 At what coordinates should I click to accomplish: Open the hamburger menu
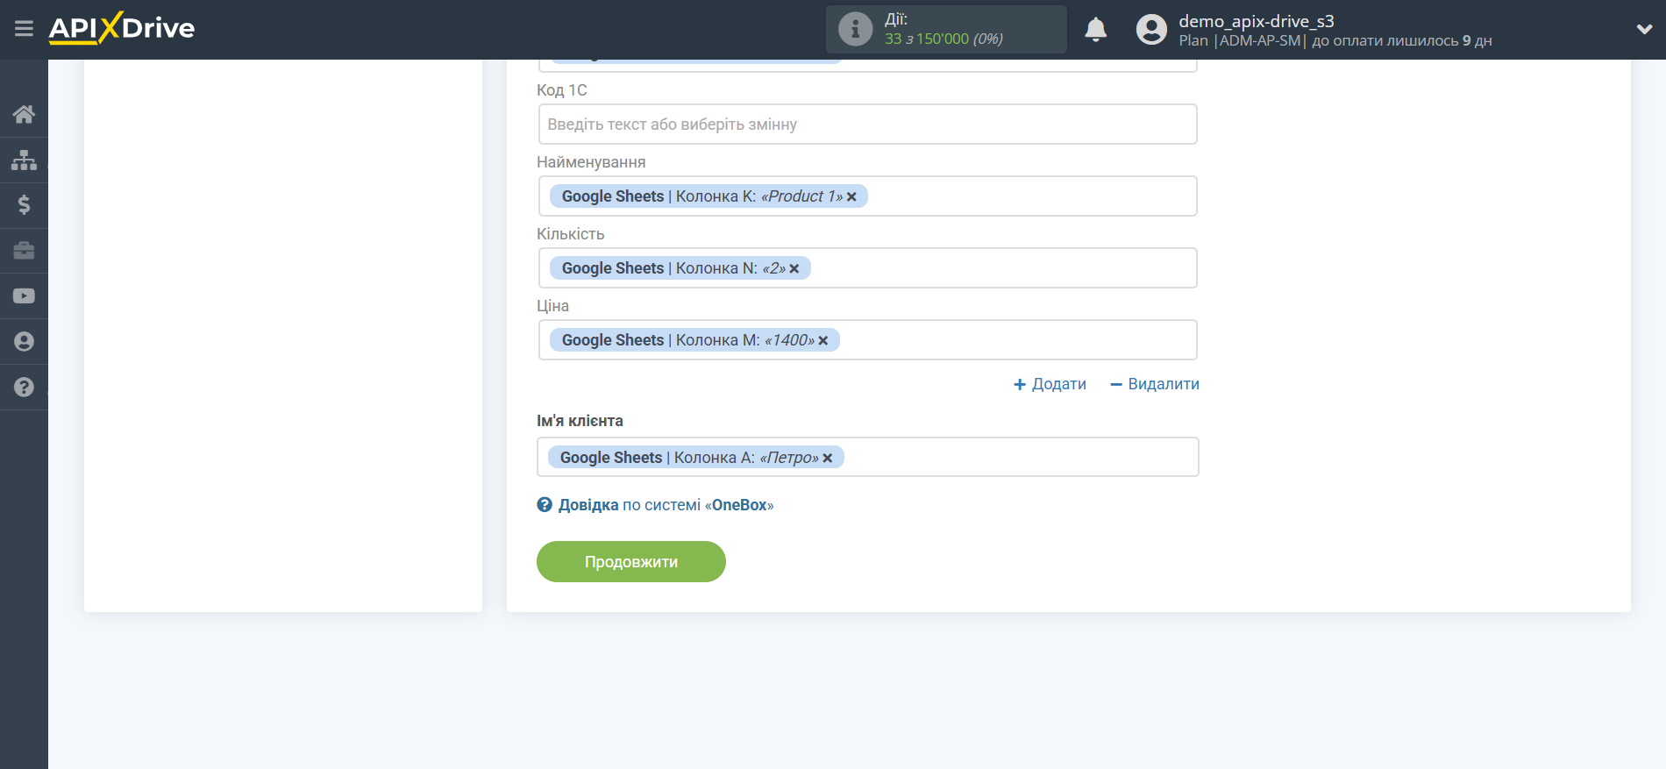24,29
